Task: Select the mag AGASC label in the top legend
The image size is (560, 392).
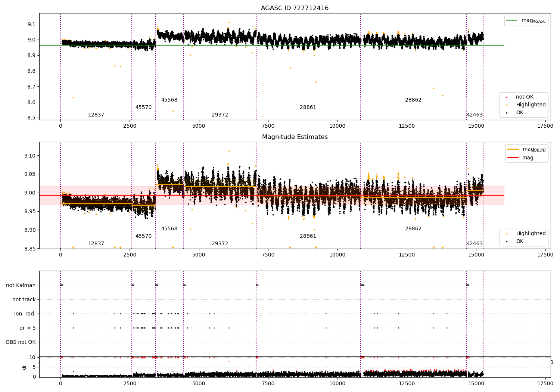Action: click(x=533, y=21)
